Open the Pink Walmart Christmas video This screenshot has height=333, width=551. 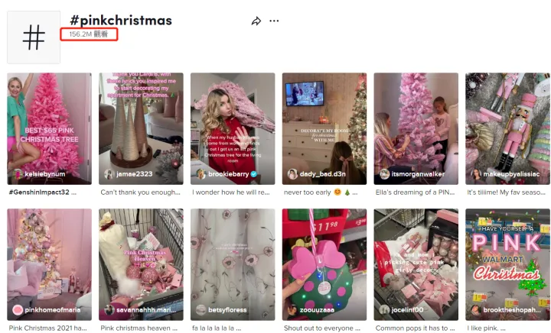click(508, 265)
